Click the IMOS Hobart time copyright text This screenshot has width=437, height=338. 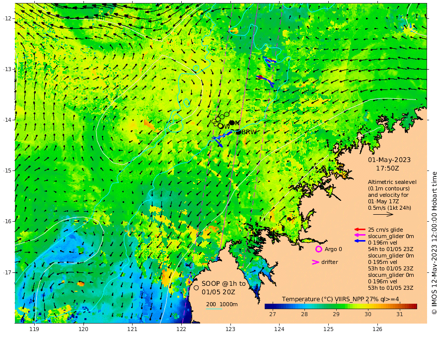(x=434, y=243)
